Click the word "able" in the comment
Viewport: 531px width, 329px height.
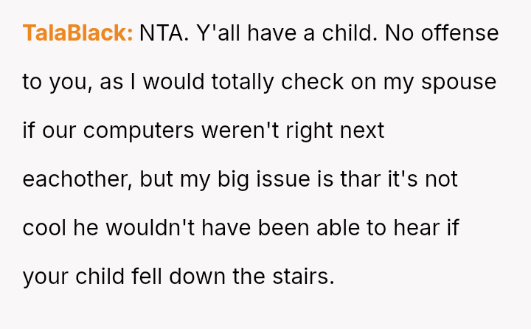tap(339, 228)
